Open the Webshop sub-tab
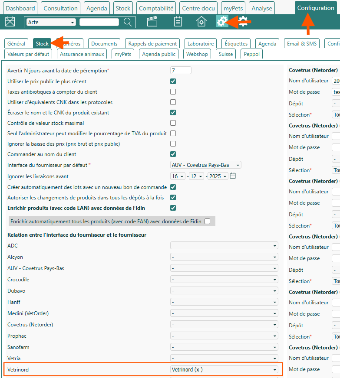Image resolution: width=340 pixels, height=378 pixels. click(197, 54)
